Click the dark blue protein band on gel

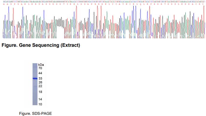pos(35,79)
